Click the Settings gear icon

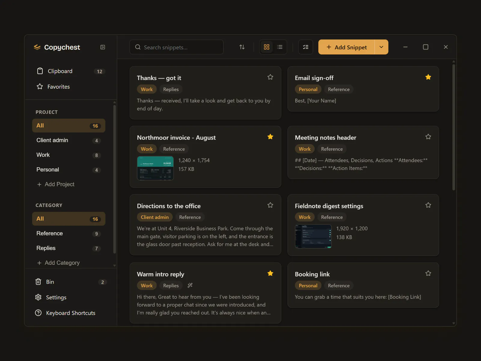(38, 297)
